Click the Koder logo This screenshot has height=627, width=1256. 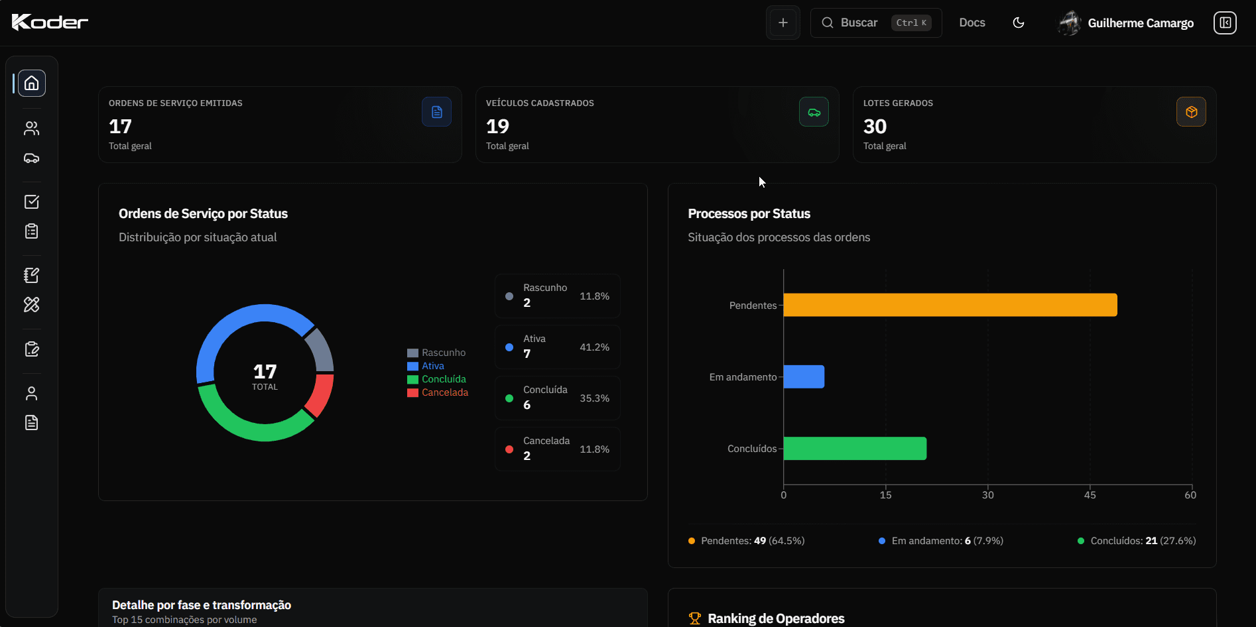[50, 23]
